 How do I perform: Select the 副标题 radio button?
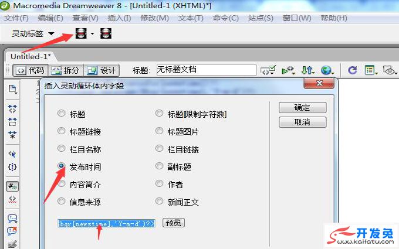click(x=159, y=166)
